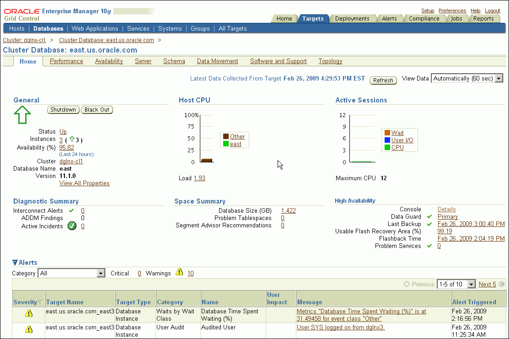Open the Usable Flash Recovery Area 99.19 link
The width and height of the screenshot is (509, 339).
pos(445,231)
